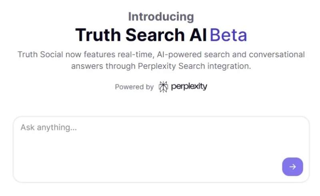Image resolution: width=320 pixels, height=196 pixels.
Task: Click the "Powered by" label
Action: [x=134, y=87]
